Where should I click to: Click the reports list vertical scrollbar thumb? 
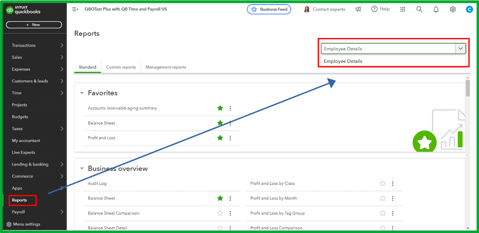pos(467,88)
